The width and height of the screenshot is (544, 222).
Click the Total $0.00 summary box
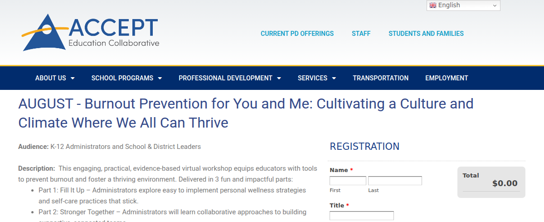point(491,182)
